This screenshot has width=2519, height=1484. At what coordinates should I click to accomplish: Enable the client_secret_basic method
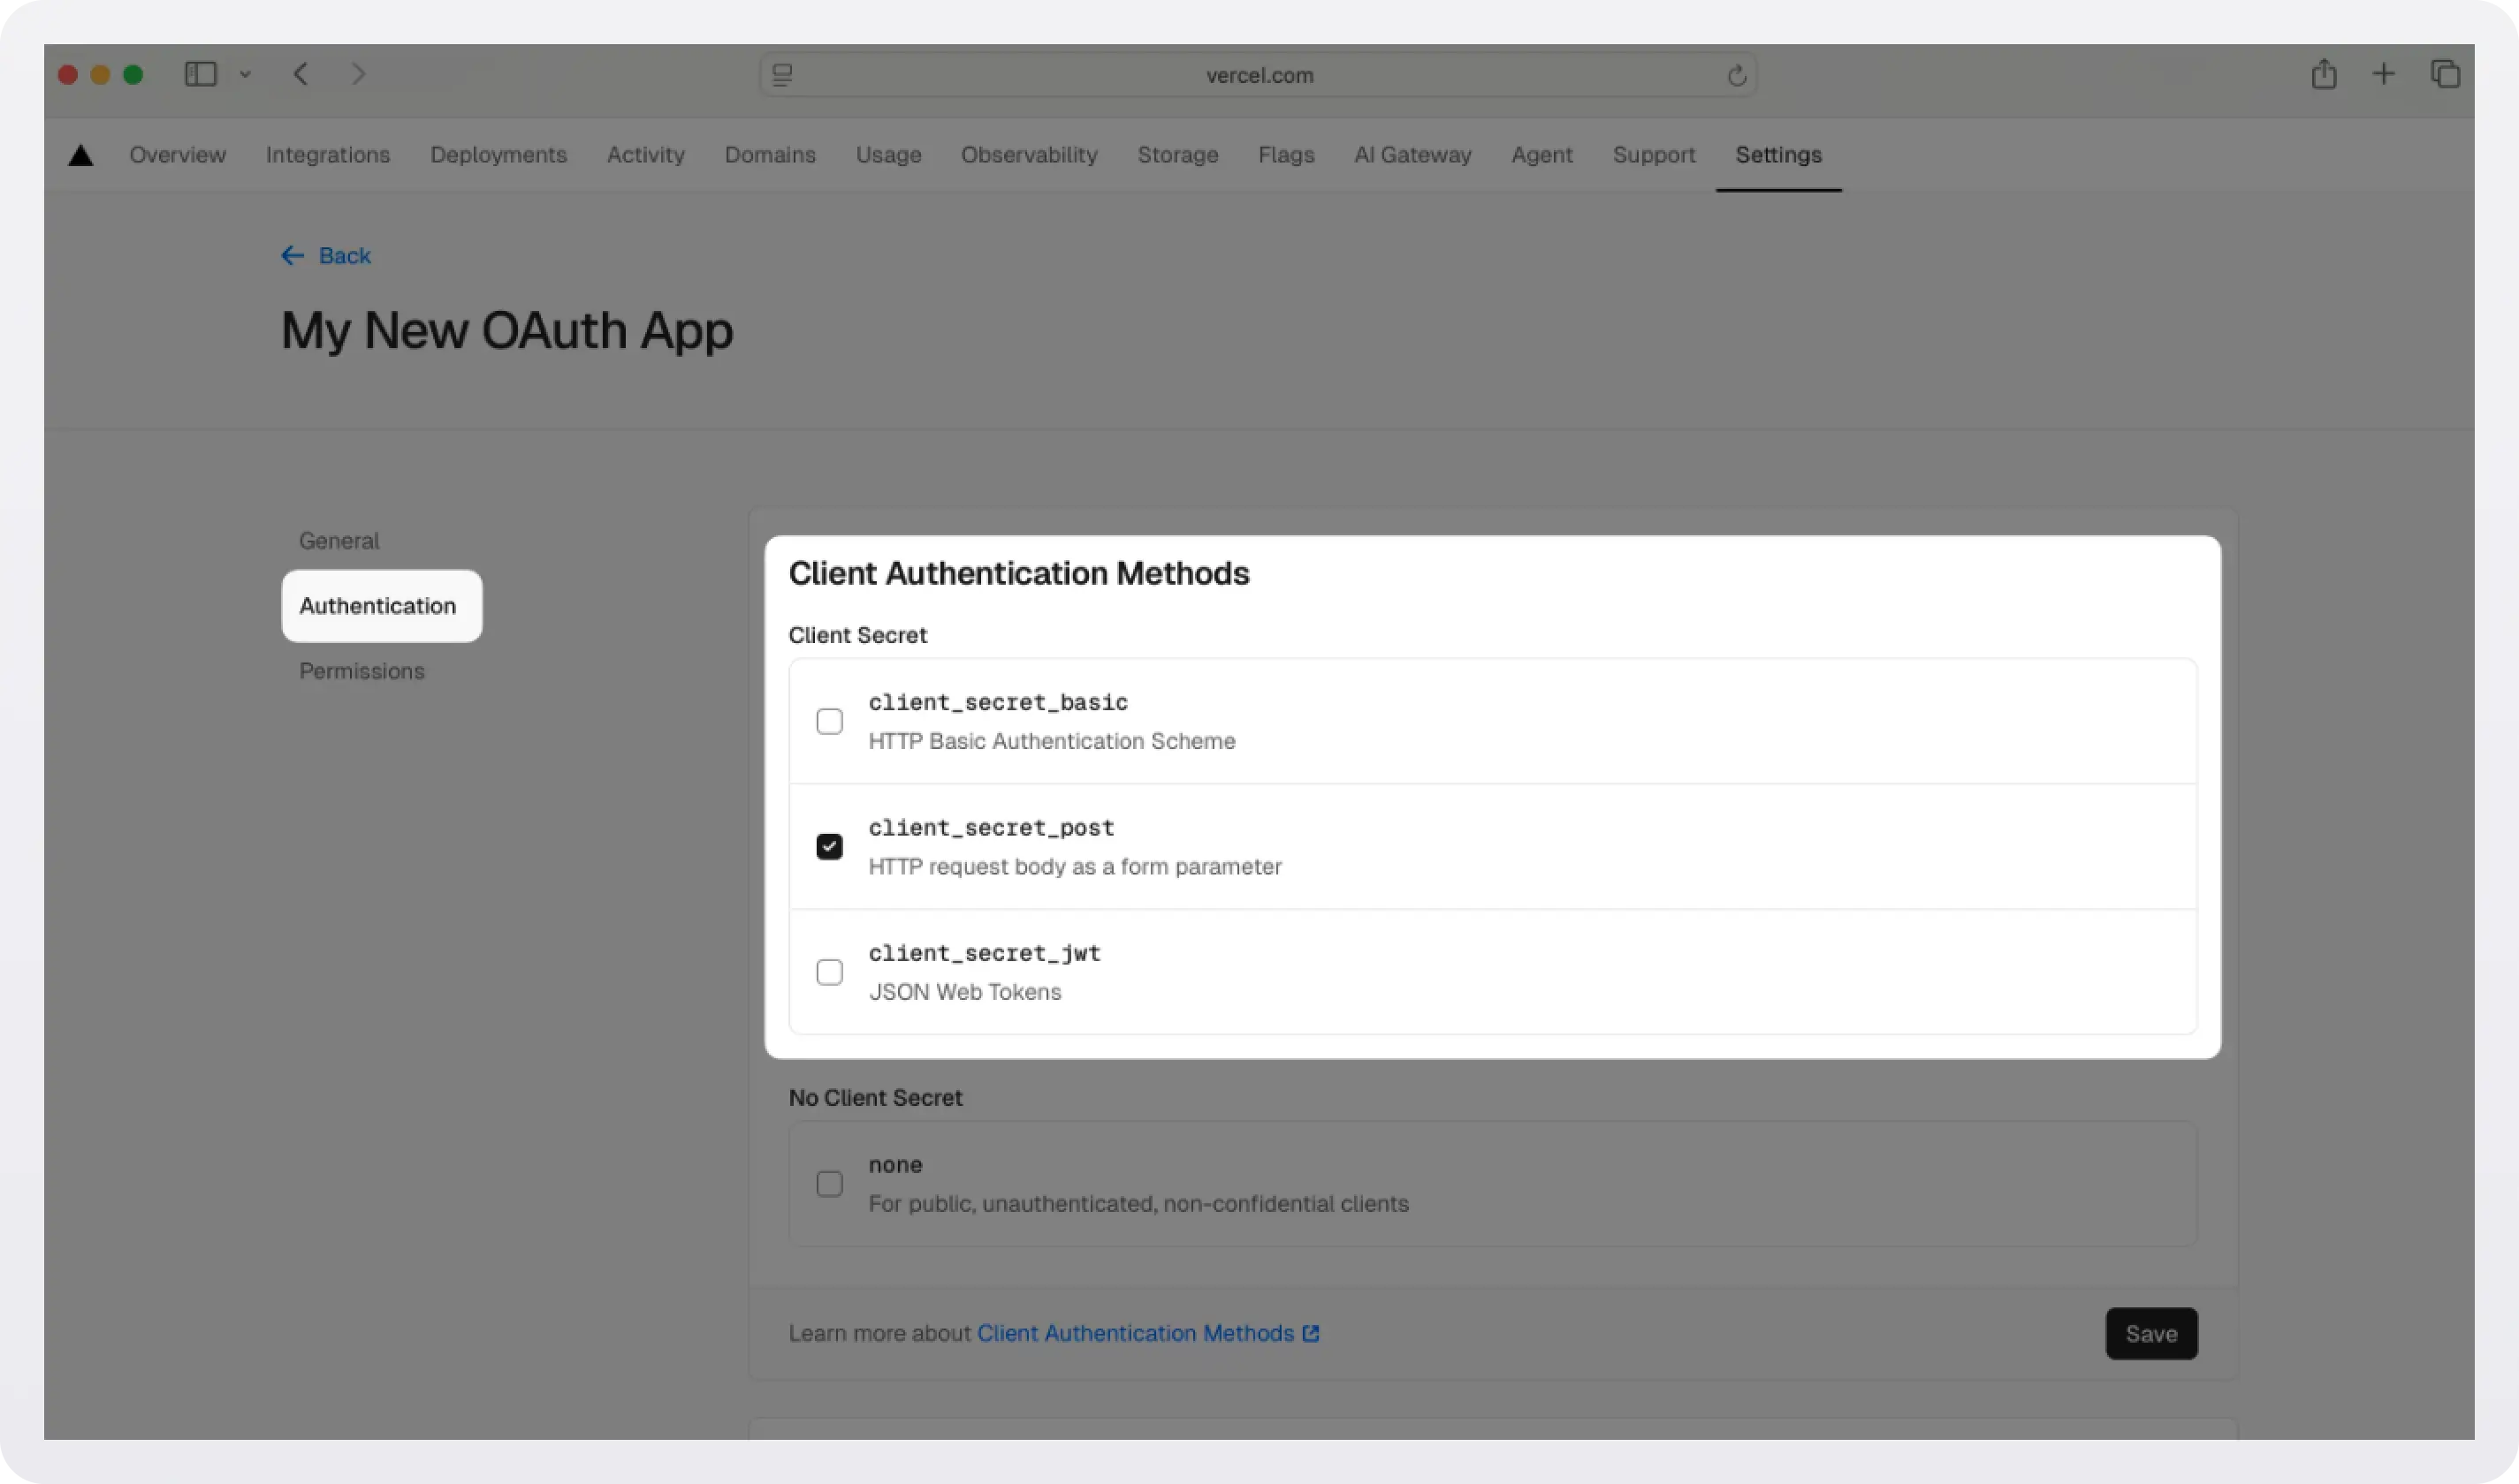tap(829, 720)
